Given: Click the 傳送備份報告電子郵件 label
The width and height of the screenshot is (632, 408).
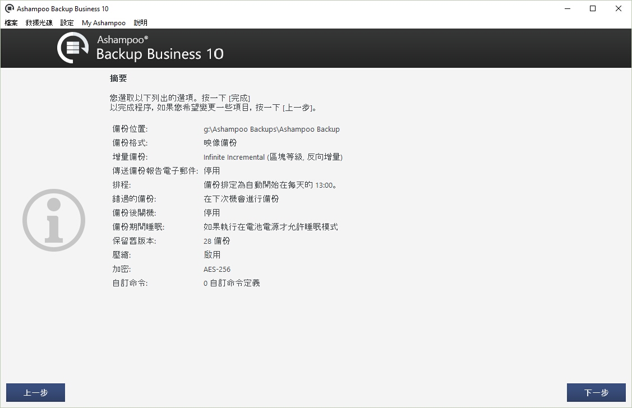Looking at the screenshot, I should [155, 171].
